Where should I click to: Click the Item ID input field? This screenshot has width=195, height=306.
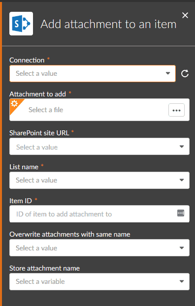[x=99, y=214]
